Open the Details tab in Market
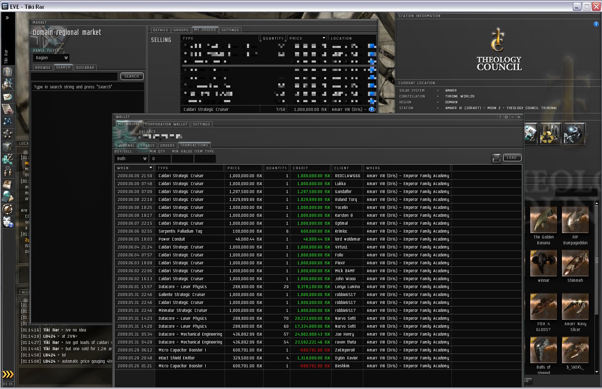 click(x=160, y=30)
